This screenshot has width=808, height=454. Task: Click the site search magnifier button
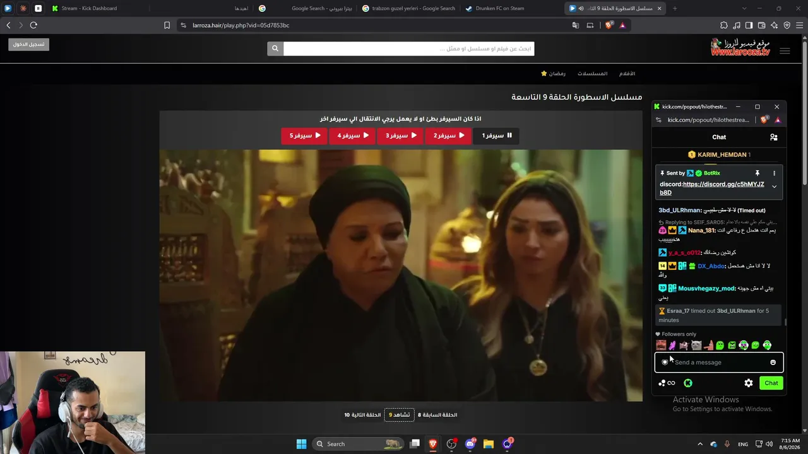pyautogui.click(x=275, y=49)
